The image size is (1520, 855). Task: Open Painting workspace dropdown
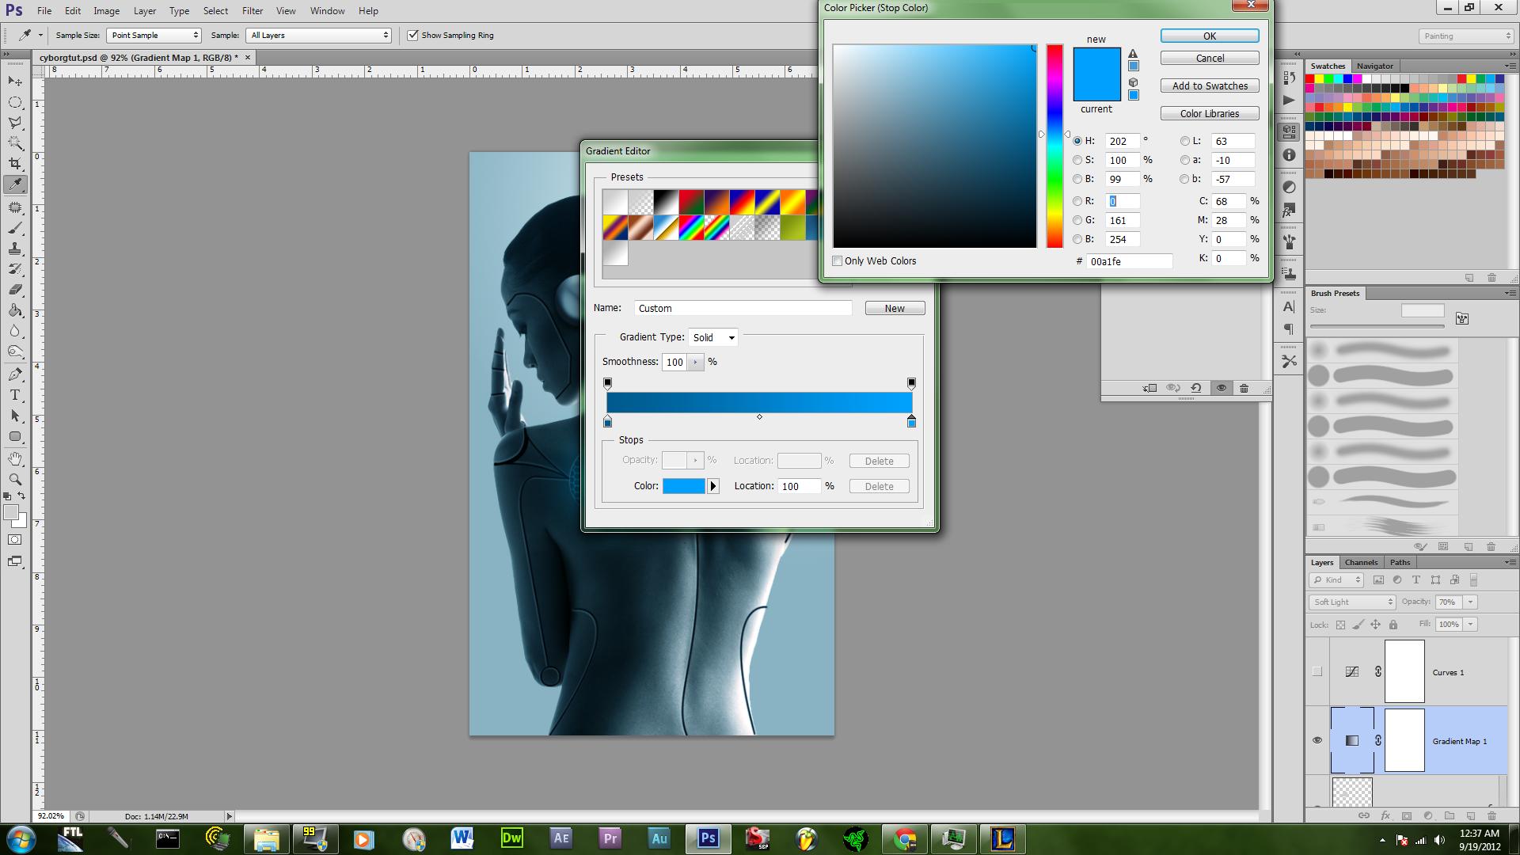point(1466,36)
